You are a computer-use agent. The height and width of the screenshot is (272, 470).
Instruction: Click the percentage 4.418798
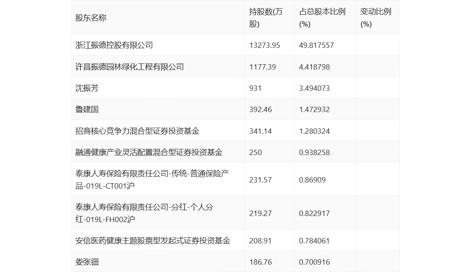[314, 67]
